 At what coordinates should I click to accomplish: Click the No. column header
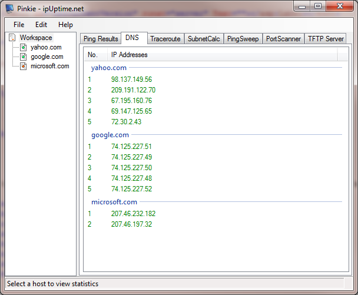click(x=95, y=55)
